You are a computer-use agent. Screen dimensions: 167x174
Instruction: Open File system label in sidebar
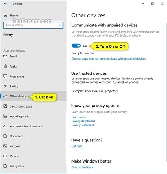[x=17, y=166]
